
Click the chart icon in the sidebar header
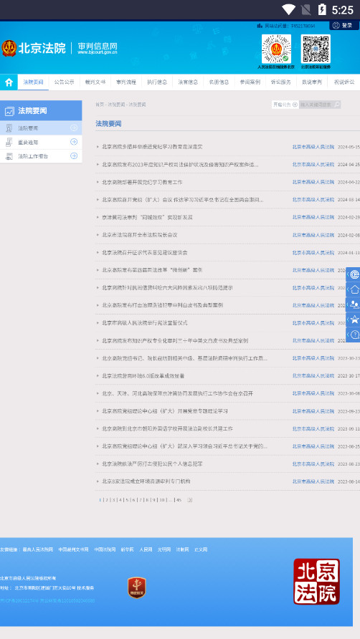pyautogui.click(x=9, y=111)
